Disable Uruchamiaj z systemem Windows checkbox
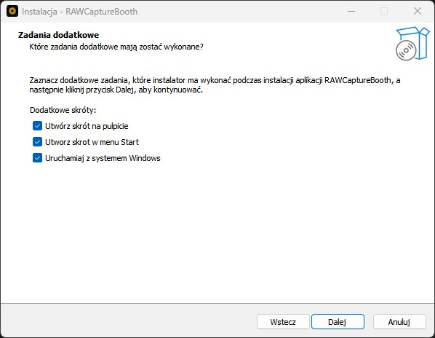Screen dimensions: 435x338 pos(37,158)
